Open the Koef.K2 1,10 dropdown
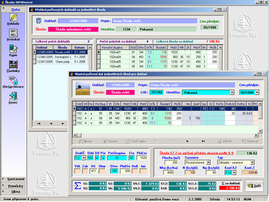The width and height of the screenshot is (269, 202). 234,173
